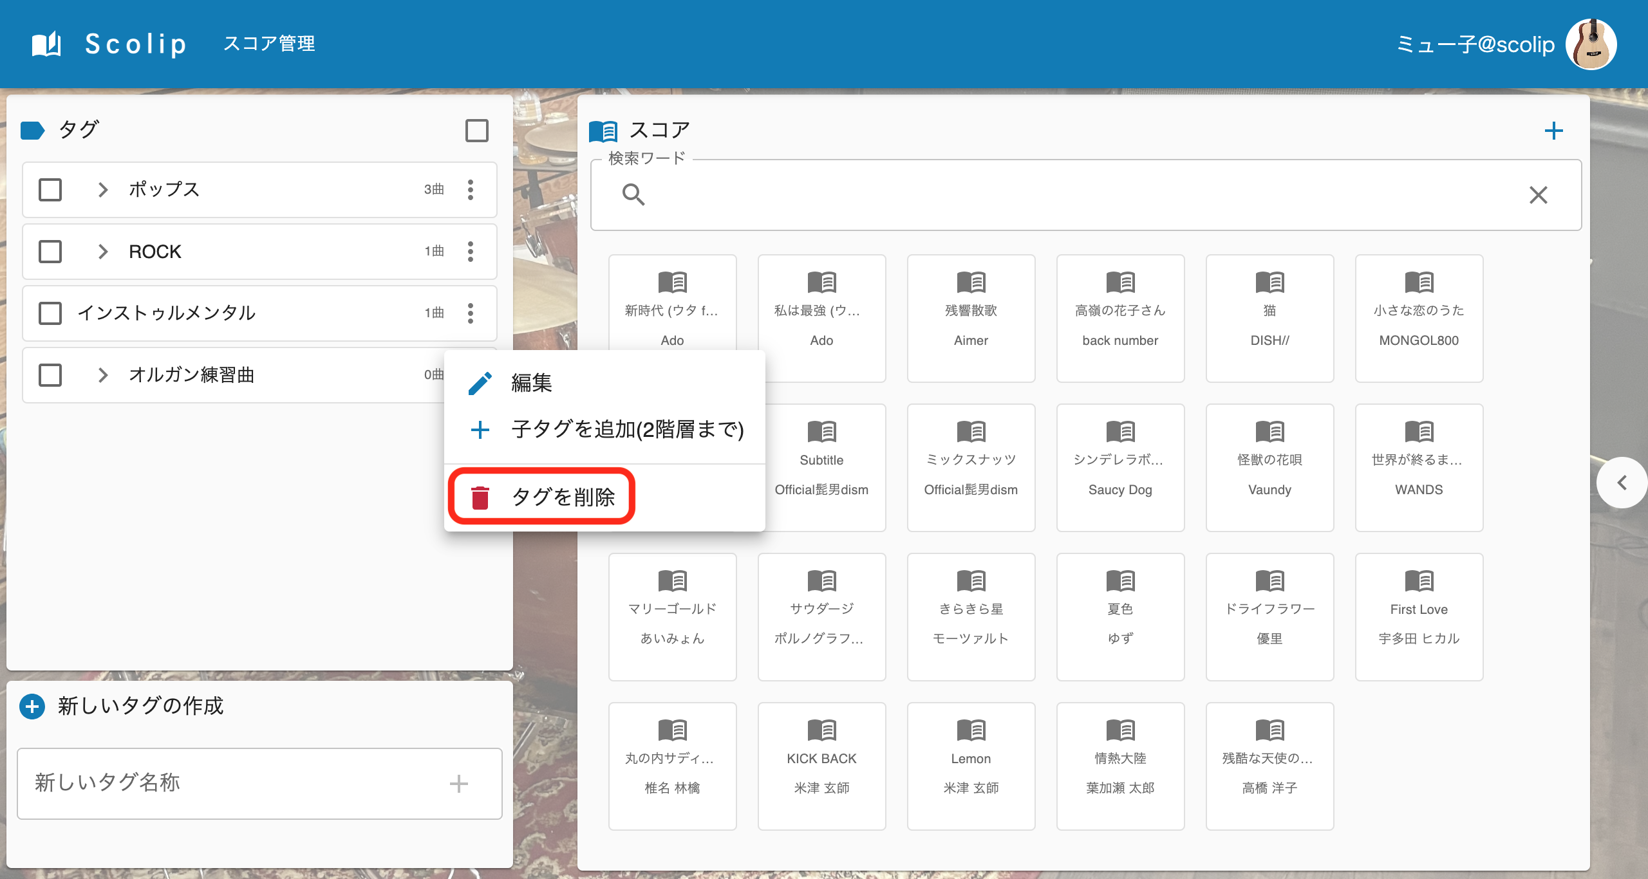
Task: Click the blue circle plus icon for new tag
Action: 32,707
